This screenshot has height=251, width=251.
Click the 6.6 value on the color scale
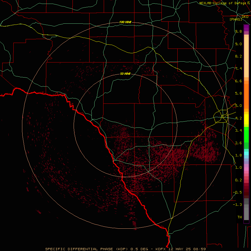coord(238,81)
